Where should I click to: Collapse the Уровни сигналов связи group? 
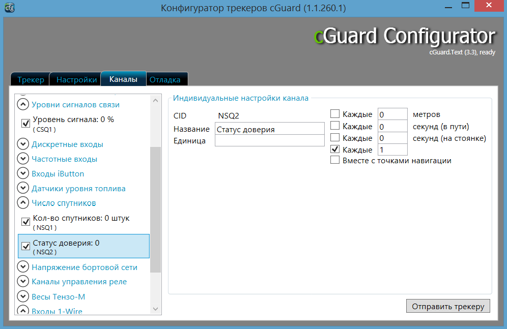(23, 104)
